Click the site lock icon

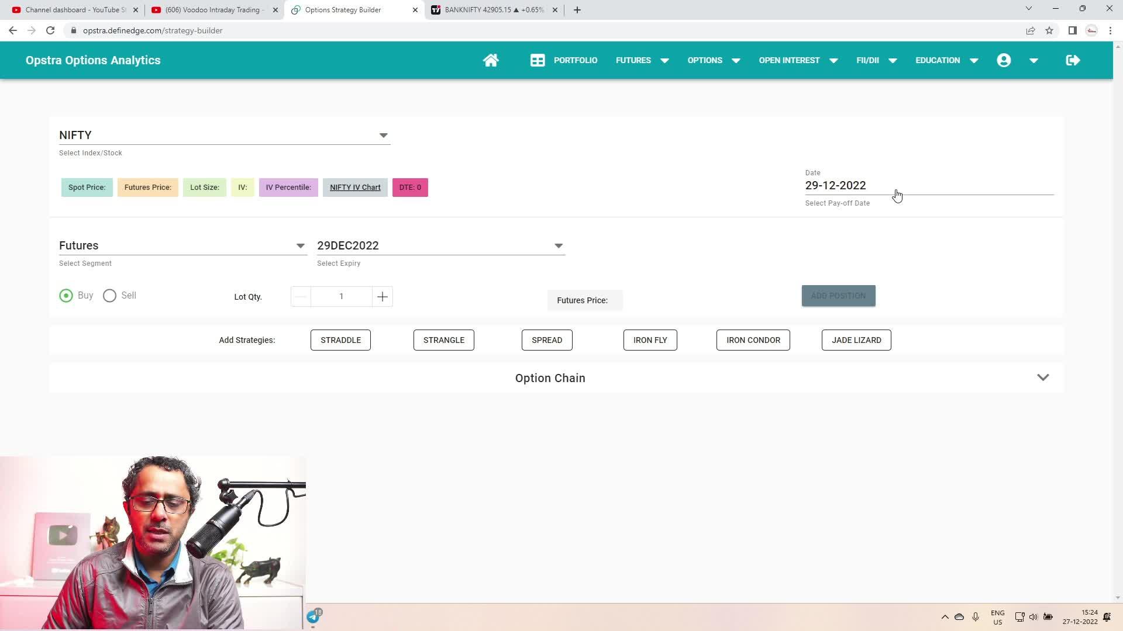[74, 30]
